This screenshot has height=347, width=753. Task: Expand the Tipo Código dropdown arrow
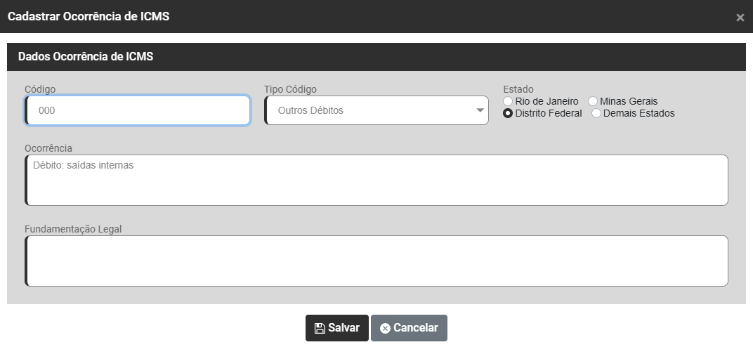click(480, 110)
